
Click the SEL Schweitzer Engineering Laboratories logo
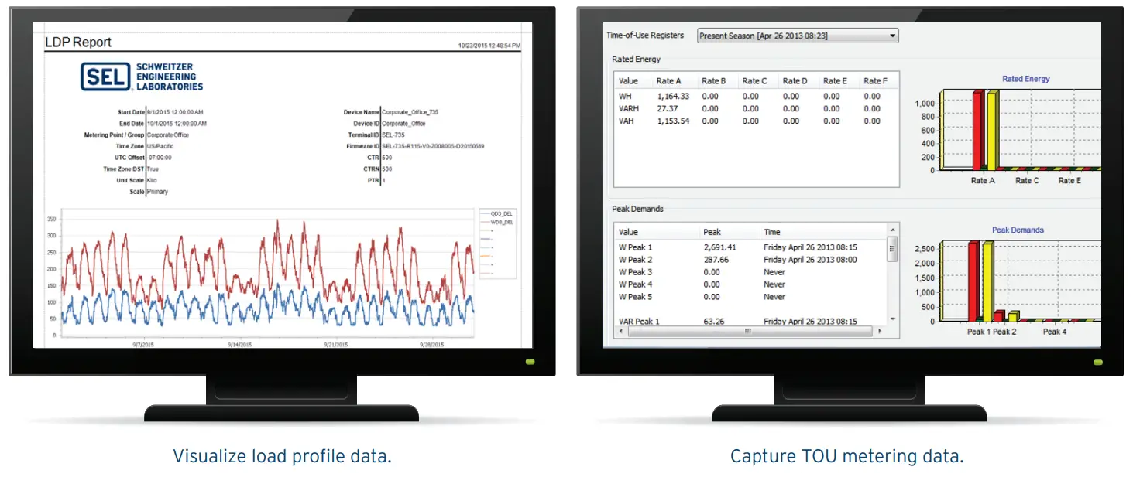click(x=138, y=76)
